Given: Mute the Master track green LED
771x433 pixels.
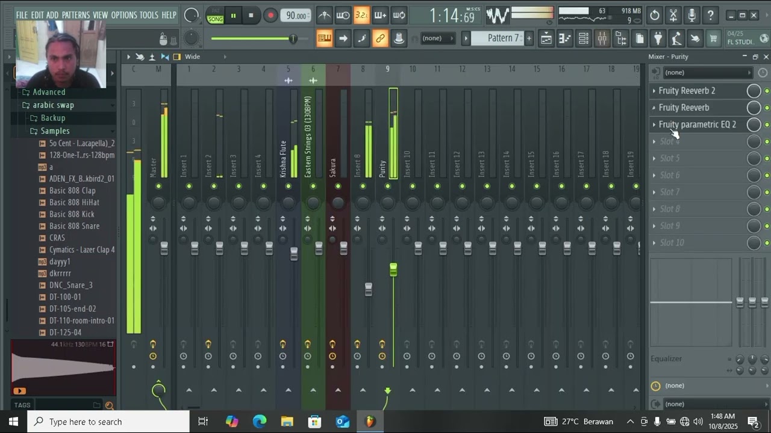Looking at the screenshot, I should click(158, 186).
